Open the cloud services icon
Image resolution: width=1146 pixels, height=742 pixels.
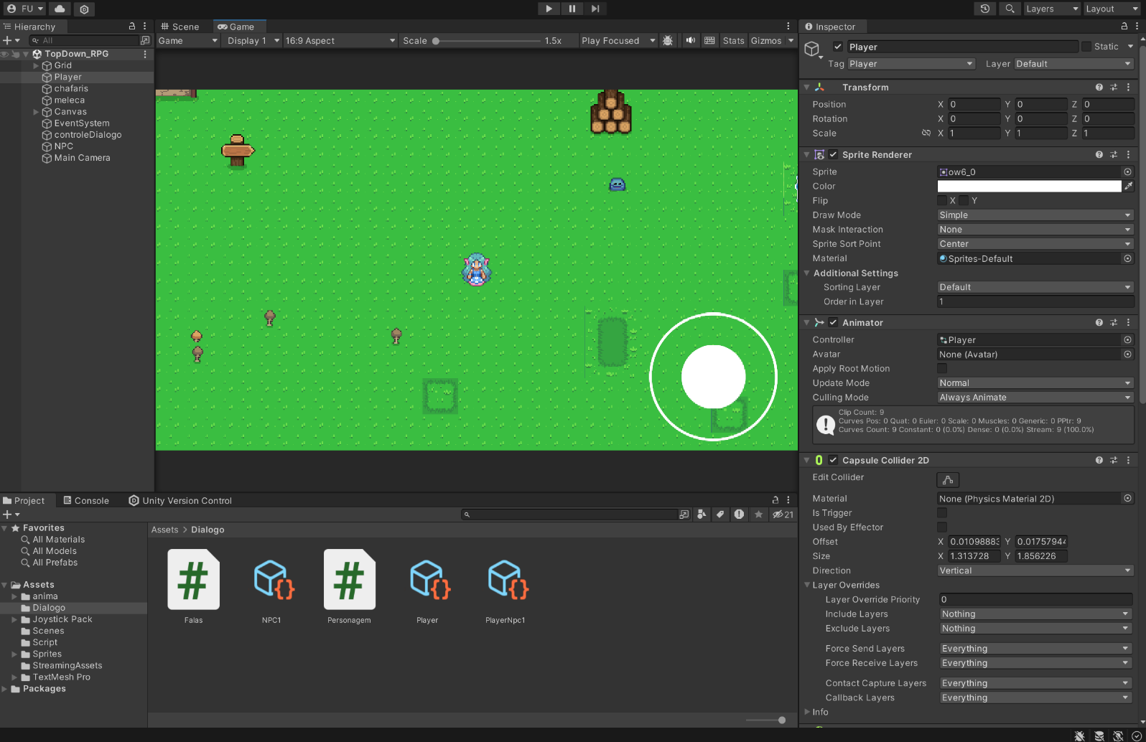60,9
